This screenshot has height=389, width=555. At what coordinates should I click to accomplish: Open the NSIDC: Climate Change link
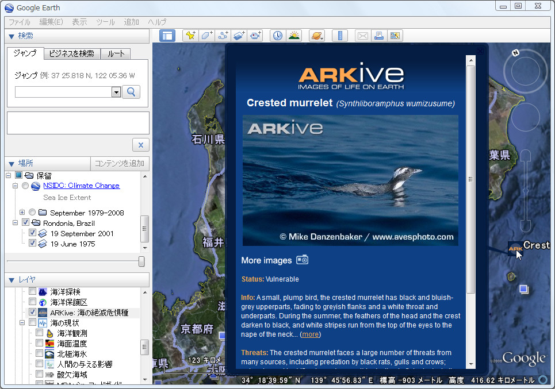pos(81,185)
